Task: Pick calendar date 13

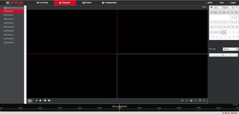Action: point(224,27)
